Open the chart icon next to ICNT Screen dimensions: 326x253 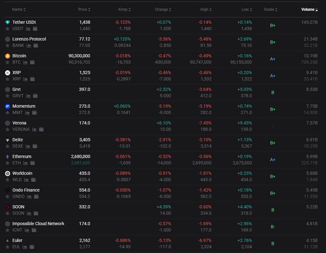(x=27, y=230)
